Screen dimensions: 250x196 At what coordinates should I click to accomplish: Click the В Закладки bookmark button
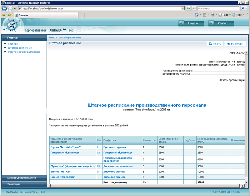coord(235,44)
